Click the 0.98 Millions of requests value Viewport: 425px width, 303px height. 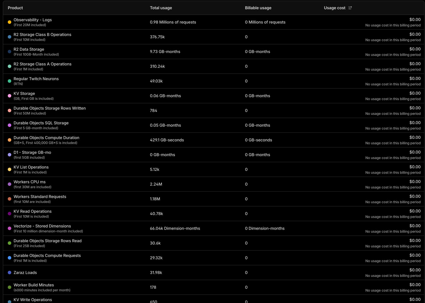[x=173, y=22]
